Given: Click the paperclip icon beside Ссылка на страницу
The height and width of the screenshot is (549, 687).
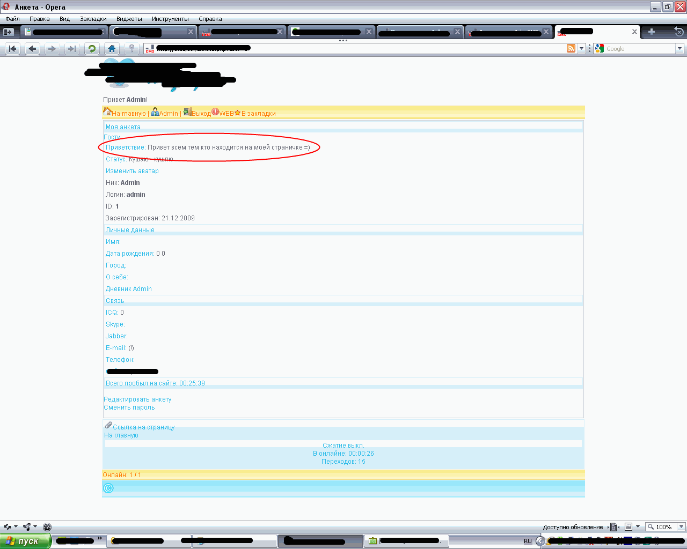Looking at the screenshot, I should (x=108, y=425).
